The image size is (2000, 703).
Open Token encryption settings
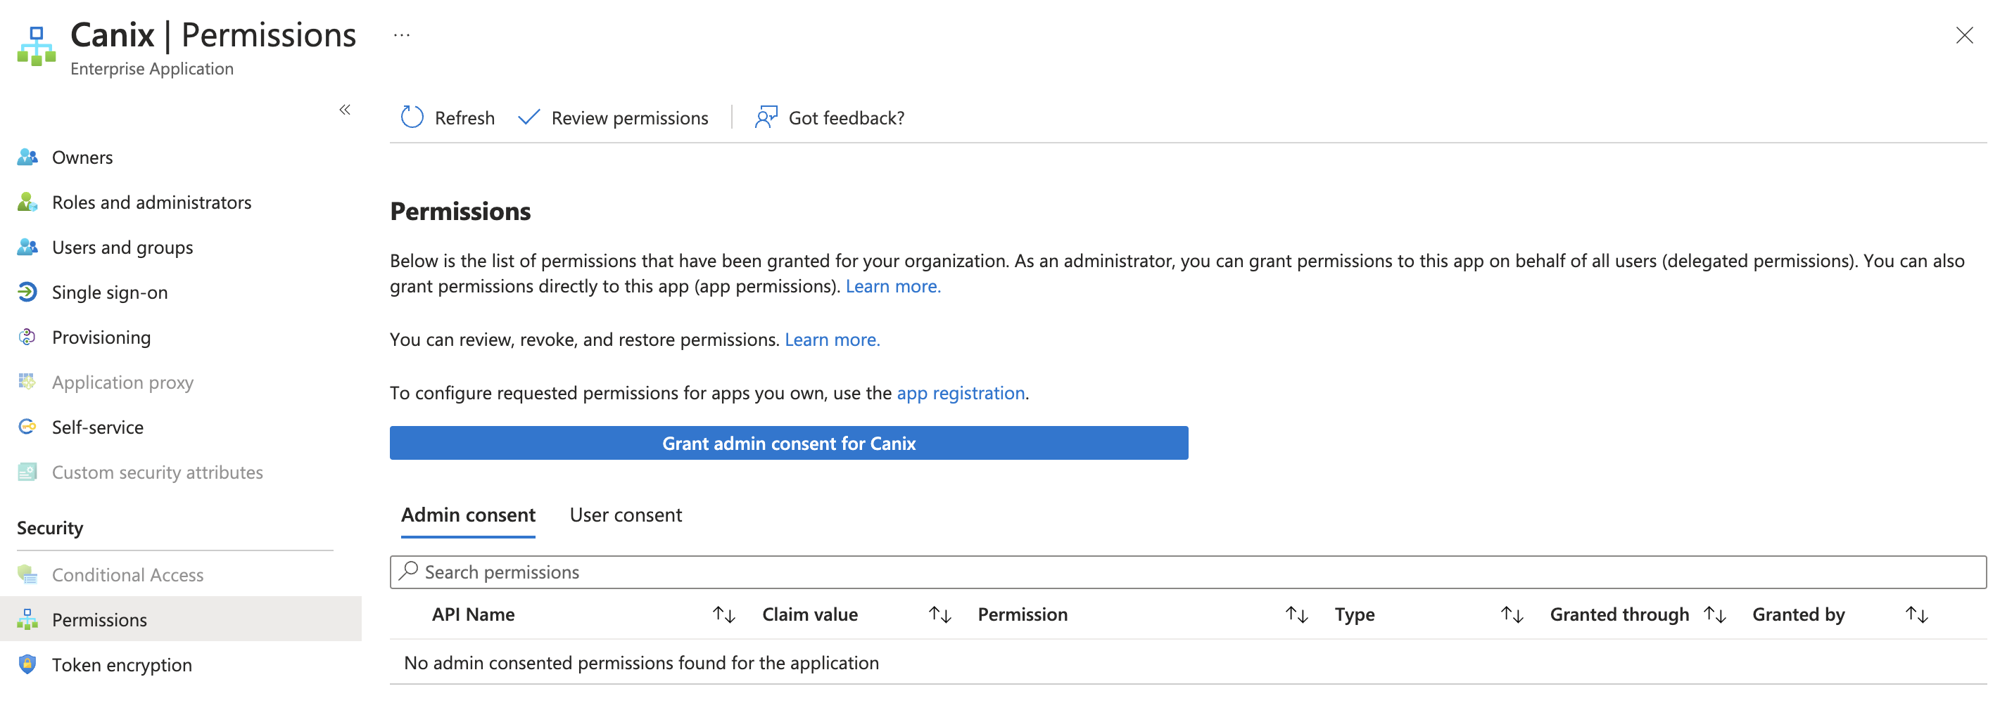tap(121, 664)
